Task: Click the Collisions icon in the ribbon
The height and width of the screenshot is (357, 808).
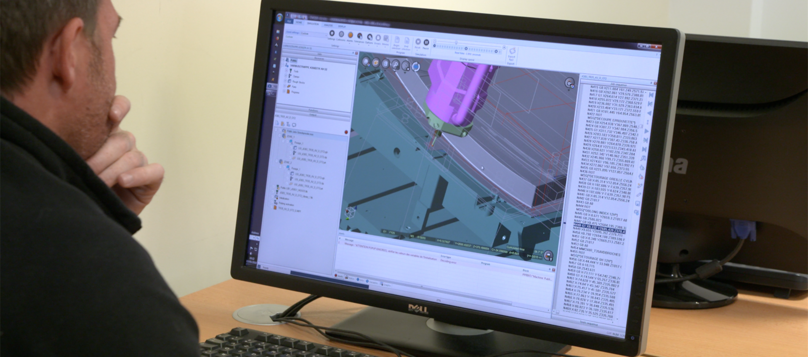Action: click(341, 34)
